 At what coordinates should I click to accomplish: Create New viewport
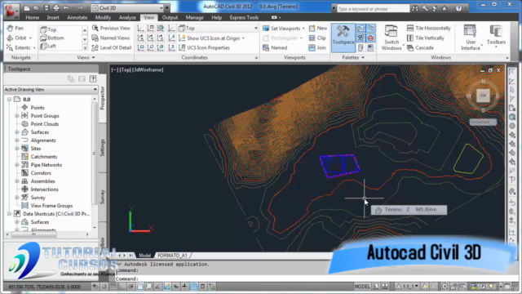coord(318,29)
